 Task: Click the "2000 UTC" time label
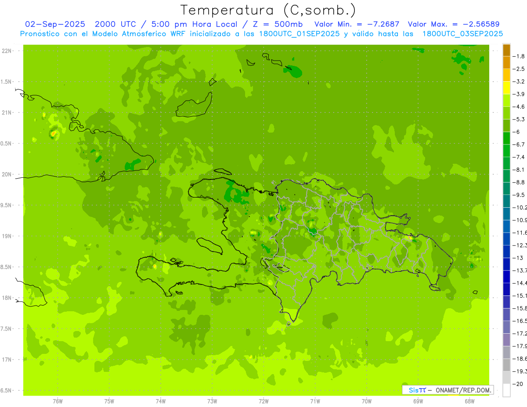[x=116, y=24]
